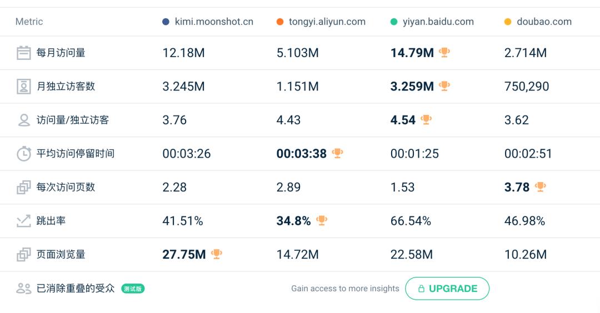Image resolution: width=600 pixels, height=313 pixels.
Task: Click the visitor portrait icon beside 月独立访客数
Action: (x=23, y=87)
